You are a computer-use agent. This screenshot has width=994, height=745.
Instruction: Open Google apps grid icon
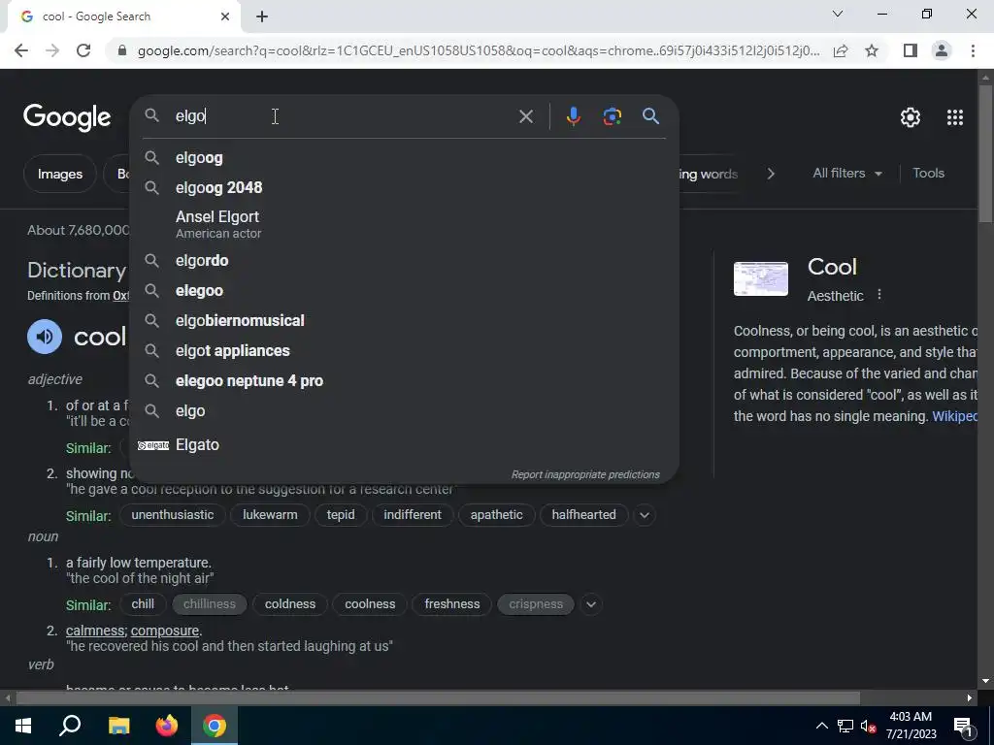pos(955,117)
